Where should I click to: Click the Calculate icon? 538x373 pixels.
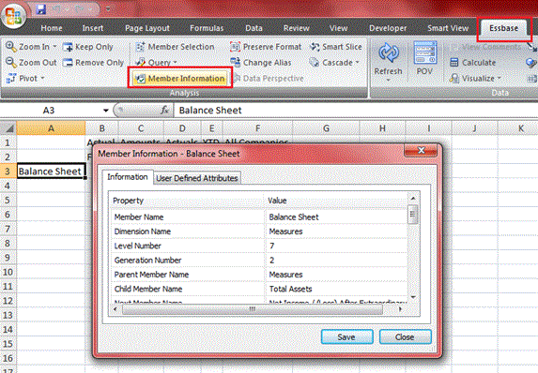tap(454, 63)
